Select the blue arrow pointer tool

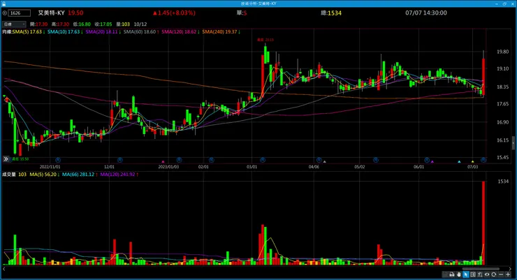[x=466, y=274]
